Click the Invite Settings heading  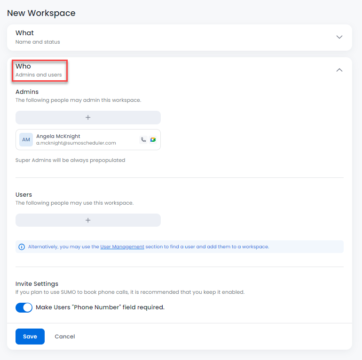click(37, 283)
